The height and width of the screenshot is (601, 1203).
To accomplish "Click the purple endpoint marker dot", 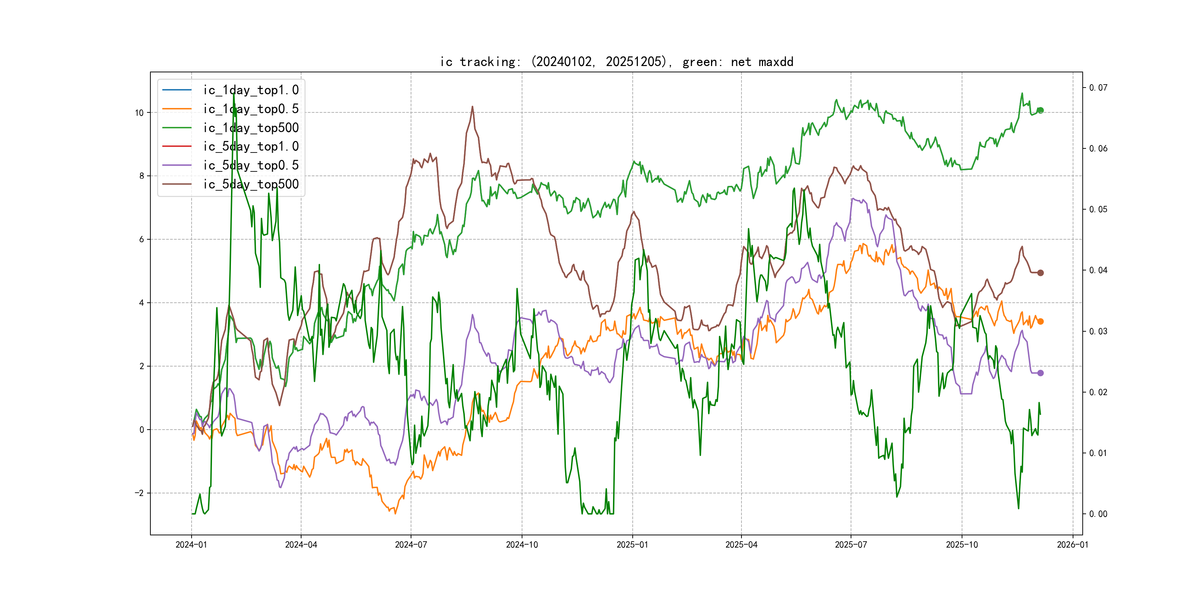I will (x=1040, y=373).
